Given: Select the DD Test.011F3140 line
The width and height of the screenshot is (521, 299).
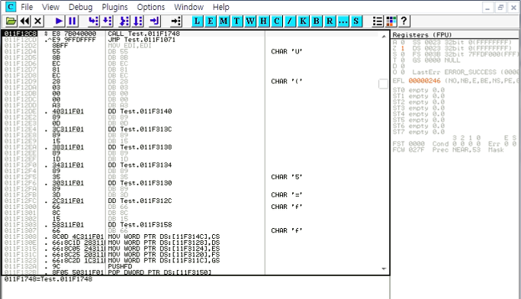Looking at the screenshot, I should pos(140,111).
